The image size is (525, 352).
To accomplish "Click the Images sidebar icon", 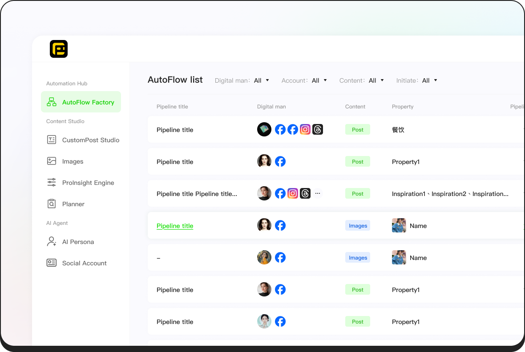I will [52, 161].
